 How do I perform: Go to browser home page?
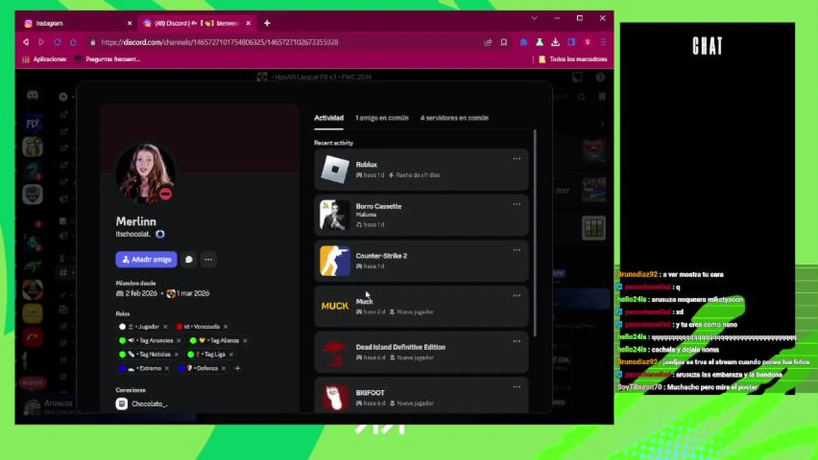(73, 42)
